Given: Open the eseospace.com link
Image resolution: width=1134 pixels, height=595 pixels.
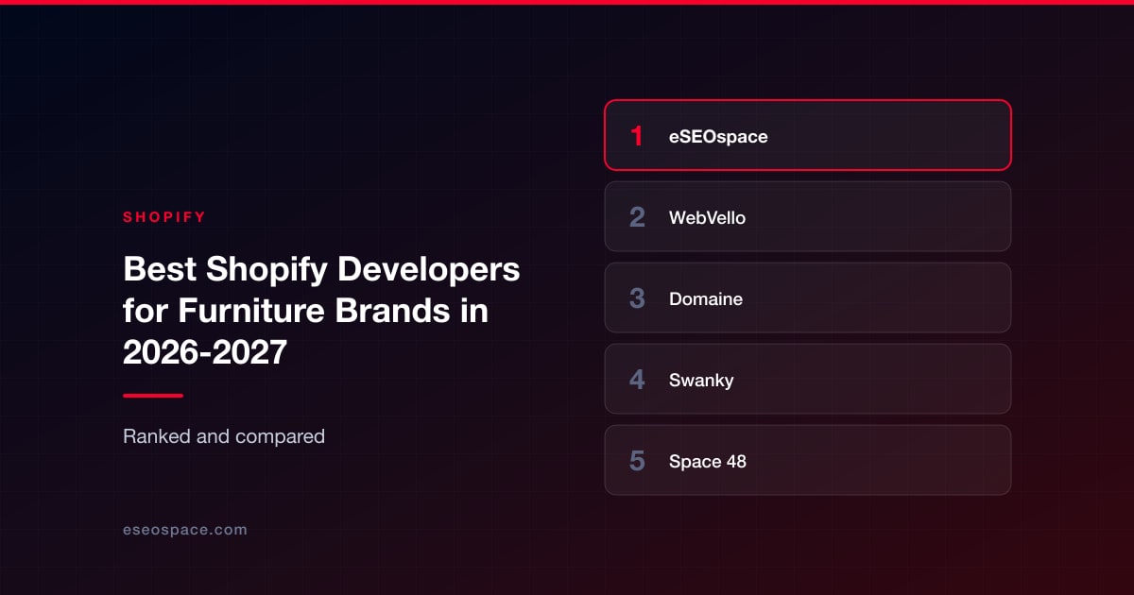Looking at the screenshot, I should click(x=185, y=530).
